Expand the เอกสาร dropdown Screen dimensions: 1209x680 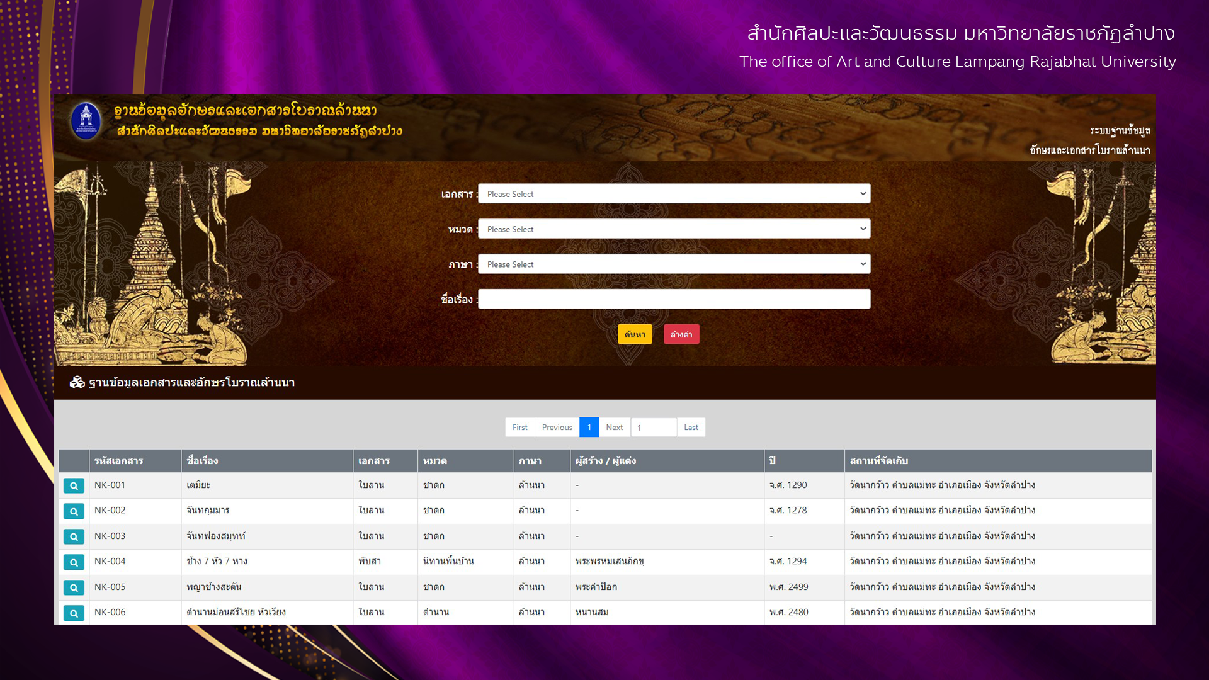coord(674,194)
